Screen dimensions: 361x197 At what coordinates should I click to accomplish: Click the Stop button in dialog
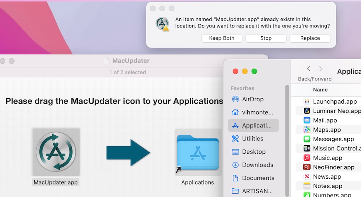pyautogui.click(x=266, y=38)
